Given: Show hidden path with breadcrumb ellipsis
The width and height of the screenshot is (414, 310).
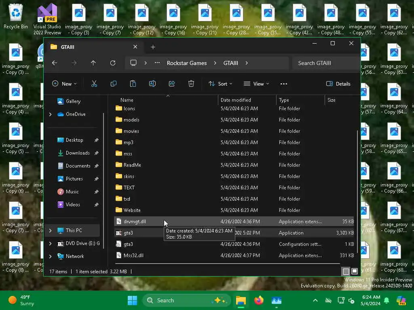Looking at the screenshot, I should tap(157, 63).
